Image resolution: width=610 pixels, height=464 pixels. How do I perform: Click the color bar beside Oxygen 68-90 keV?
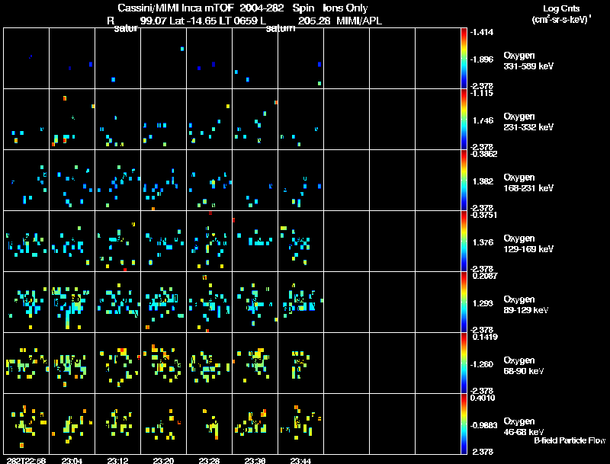[x=464, y=363]
